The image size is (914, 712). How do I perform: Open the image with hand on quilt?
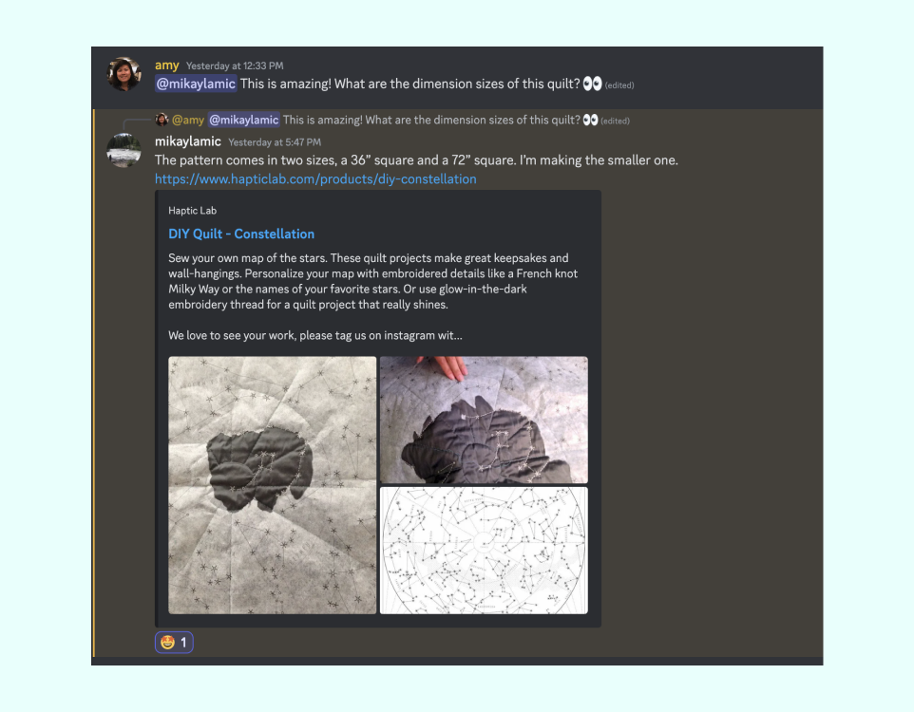tap(484, 420)
